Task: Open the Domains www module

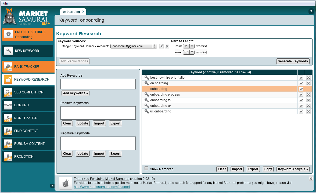Action: click(28, 105)
